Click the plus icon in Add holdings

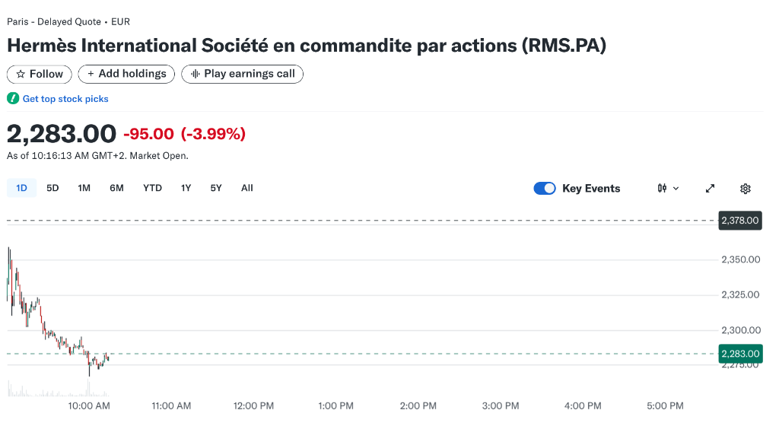tap(91, 75)
